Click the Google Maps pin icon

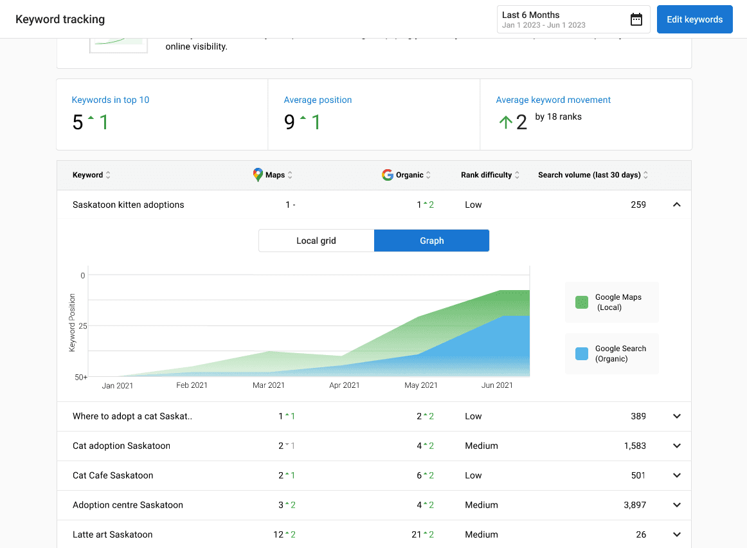coord(258,175)
